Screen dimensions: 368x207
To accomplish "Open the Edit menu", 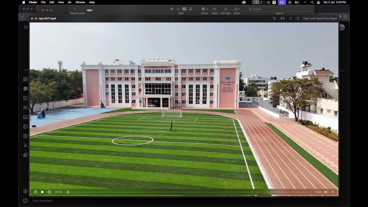I will [x=52, y=2].
